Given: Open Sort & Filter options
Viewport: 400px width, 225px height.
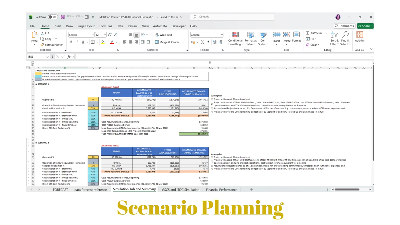Looking at the screenshot, I should coord(334,39).
